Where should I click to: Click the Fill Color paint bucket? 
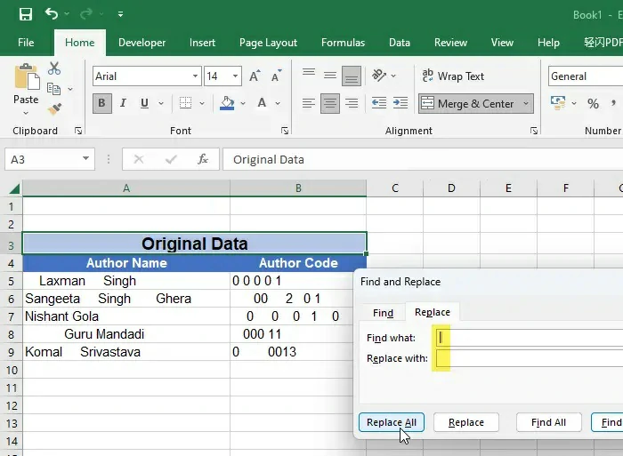point(227,103)
